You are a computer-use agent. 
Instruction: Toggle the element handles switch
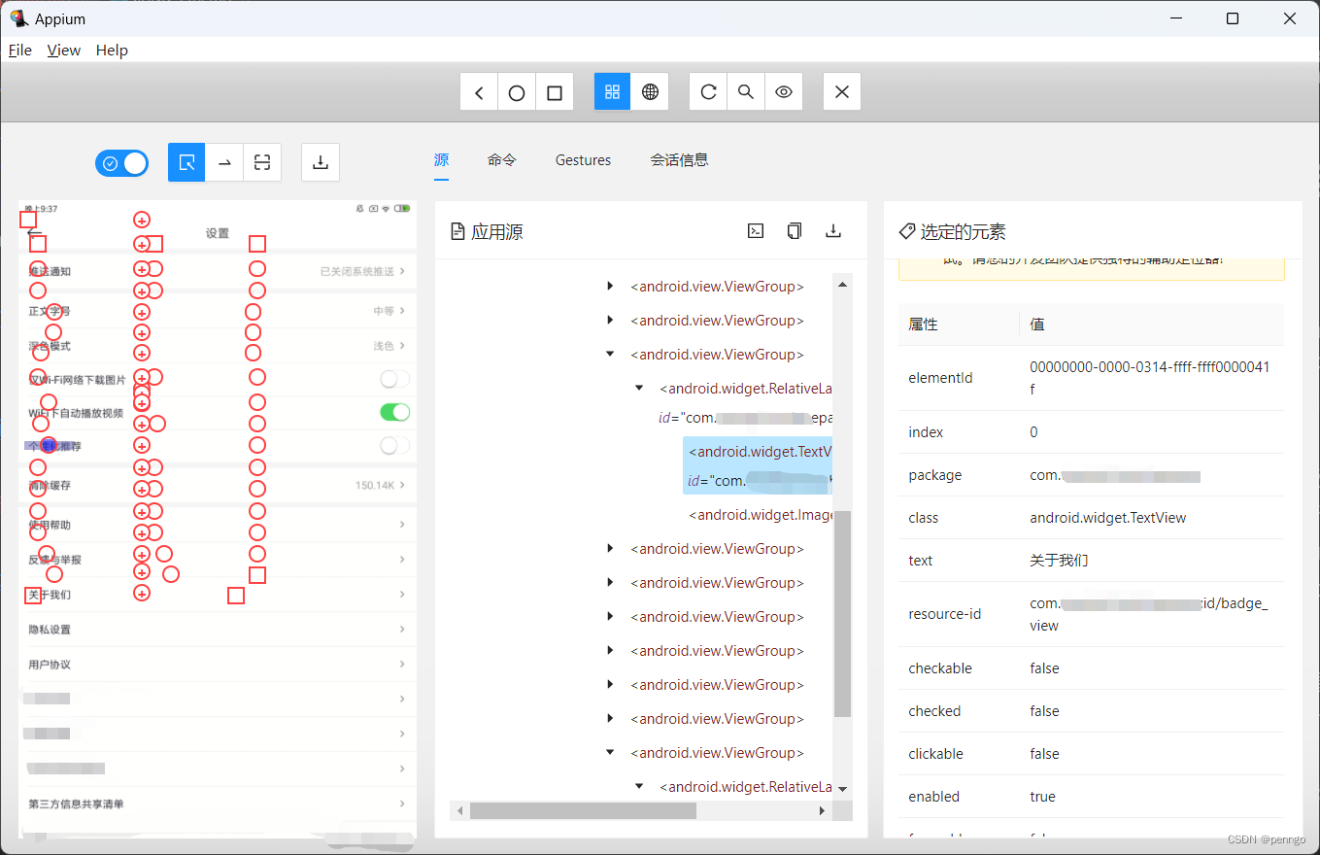click(x=121, y=163)
